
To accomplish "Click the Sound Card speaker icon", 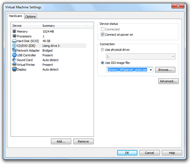I will [14, 60].
